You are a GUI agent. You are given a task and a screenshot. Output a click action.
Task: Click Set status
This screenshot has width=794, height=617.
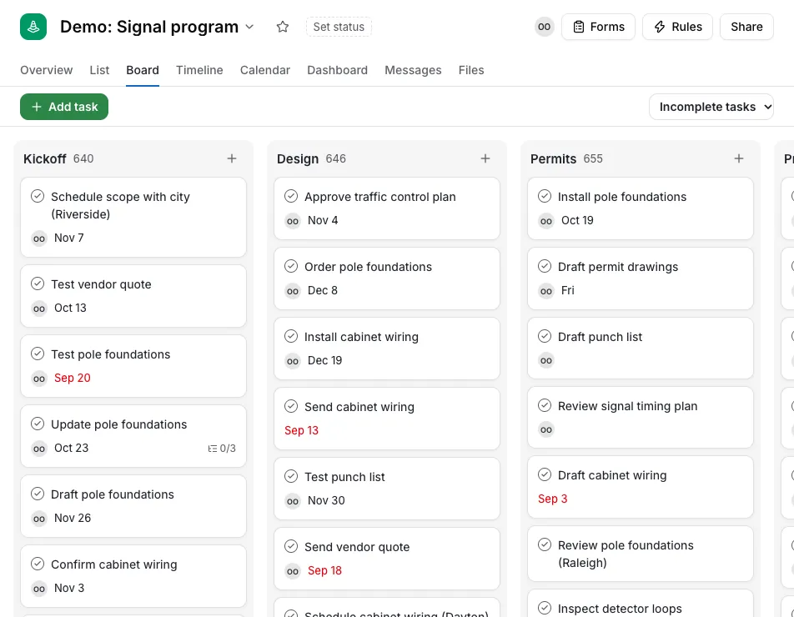339,27
